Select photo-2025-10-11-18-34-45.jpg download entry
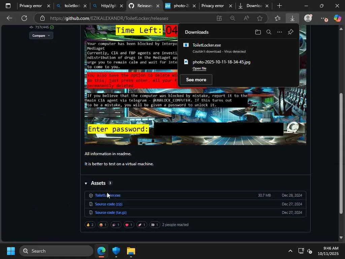This screenshot has height=259, width=345. point(239,65)
